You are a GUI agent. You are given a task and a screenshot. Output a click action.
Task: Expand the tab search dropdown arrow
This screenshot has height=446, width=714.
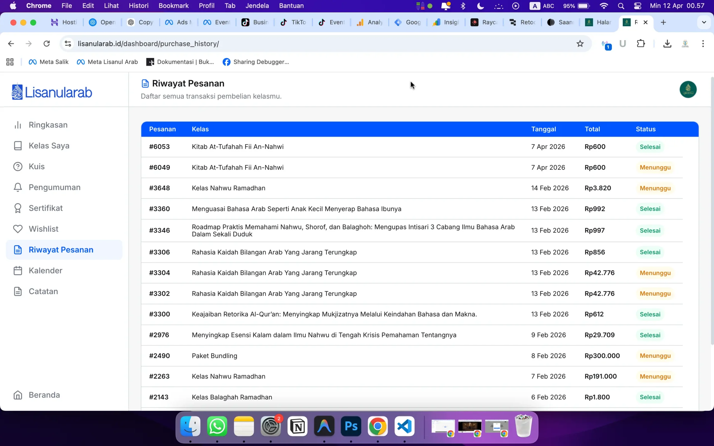pyautogui.click(x=704, y=22)
